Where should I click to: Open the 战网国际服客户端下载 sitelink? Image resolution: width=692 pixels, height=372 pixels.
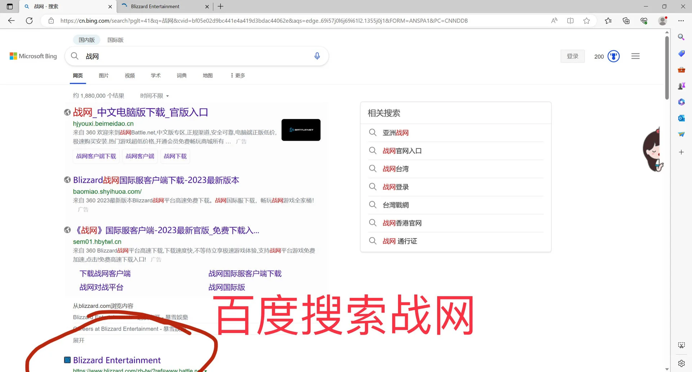pyautogui.click(x=245, y=274)
